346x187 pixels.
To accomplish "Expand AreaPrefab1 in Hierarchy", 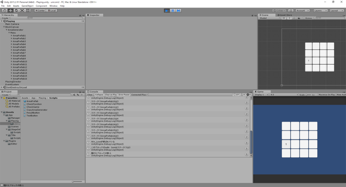I will 11,36.
